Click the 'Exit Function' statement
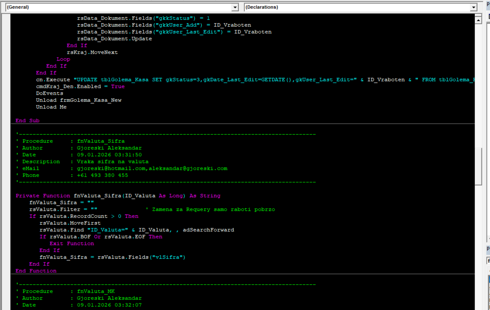The width and height of the screenshot is (490, 310). pos(72,243)
